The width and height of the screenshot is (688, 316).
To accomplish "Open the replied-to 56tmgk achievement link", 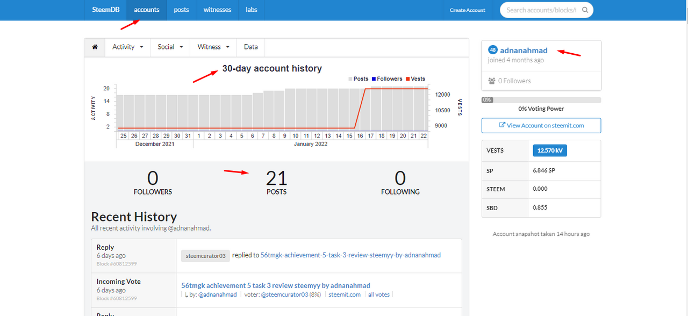I will [x=350, y=255].
